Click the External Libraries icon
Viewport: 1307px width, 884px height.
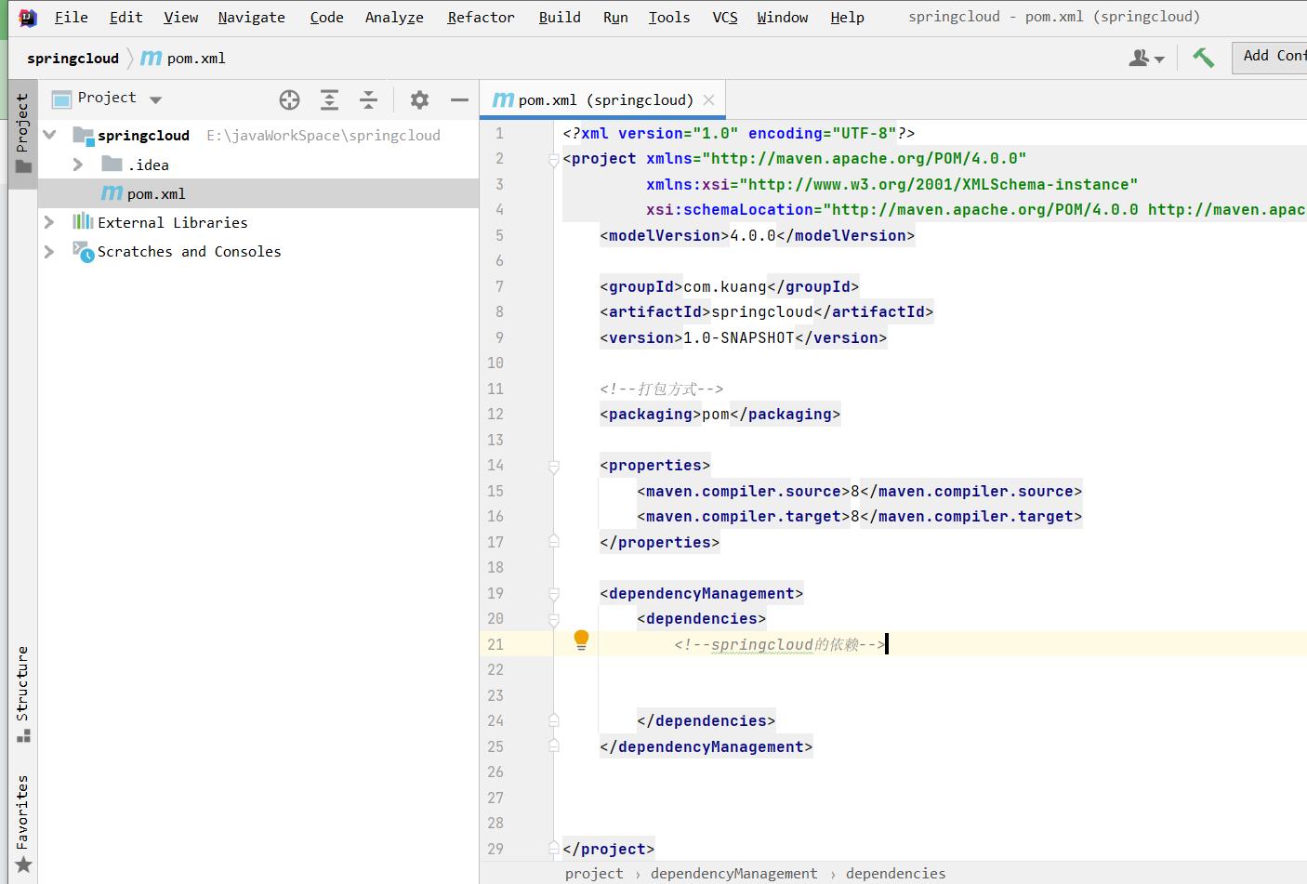tap(83, 222)
